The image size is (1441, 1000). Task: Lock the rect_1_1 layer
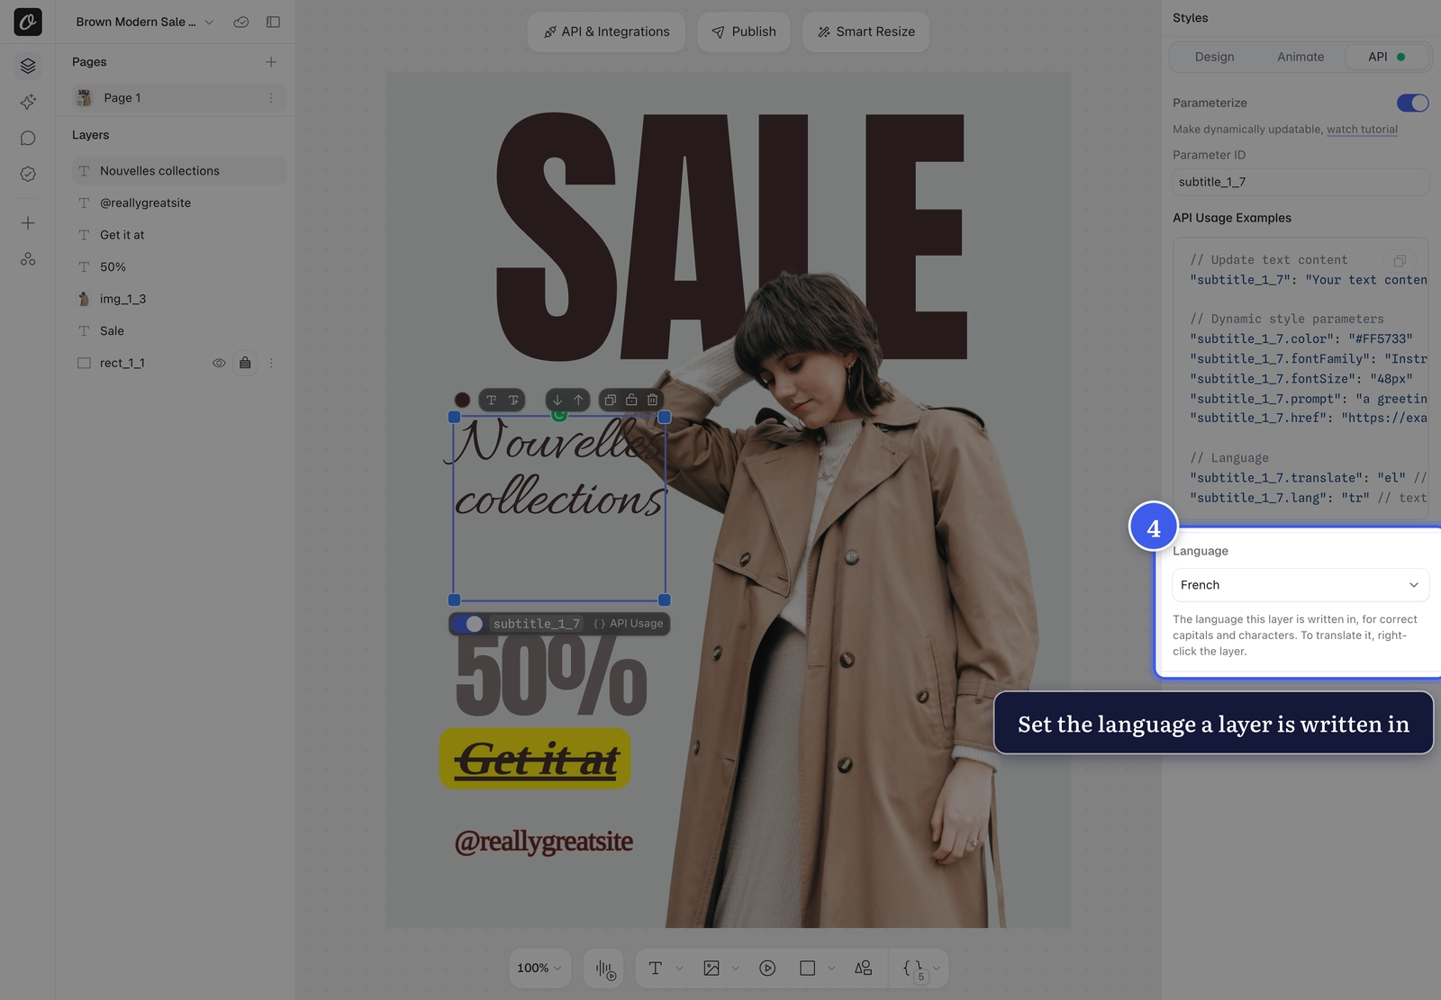tap(245, 363)
